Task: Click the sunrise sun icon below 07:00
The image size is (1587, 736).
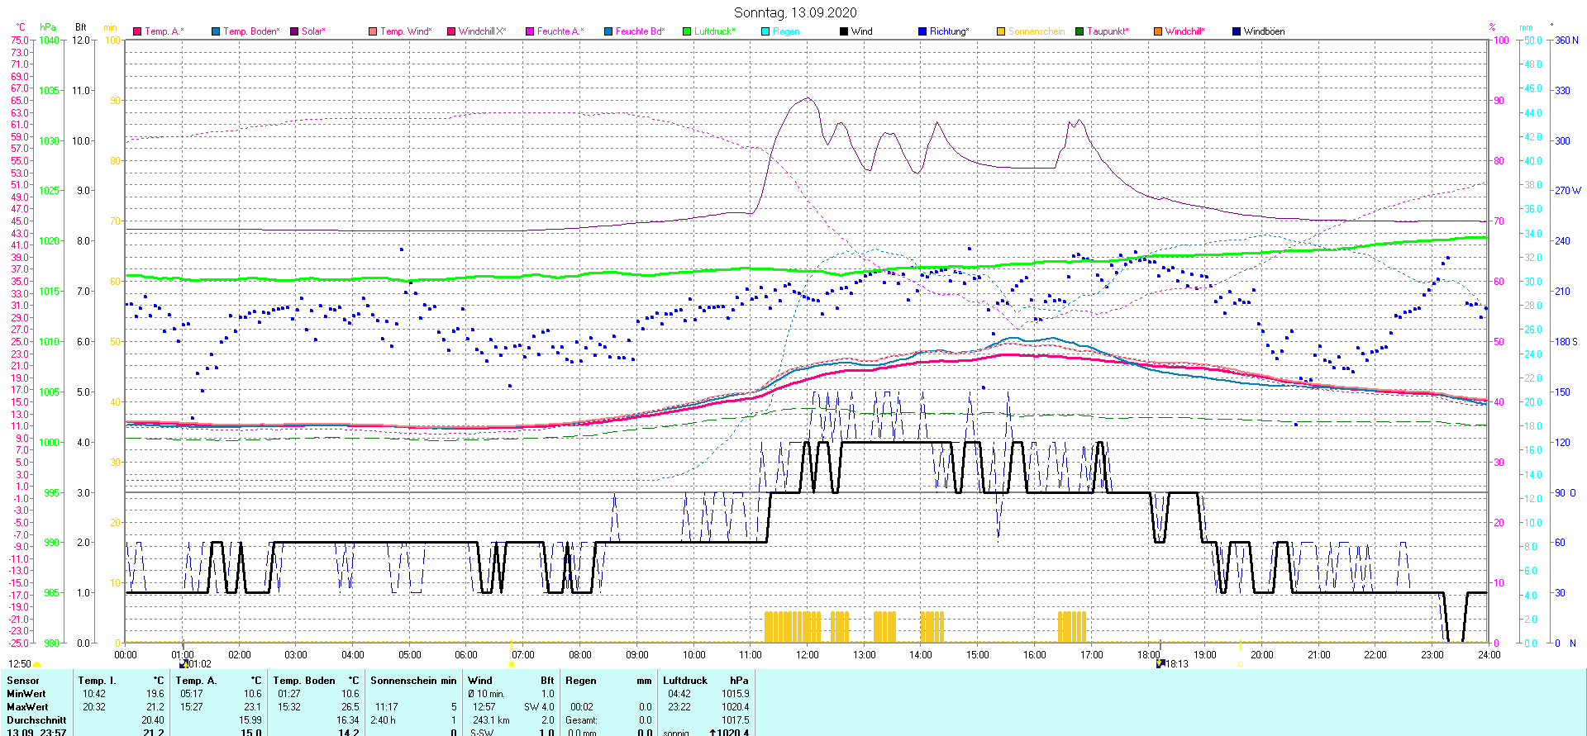Action: pos(512,663)
